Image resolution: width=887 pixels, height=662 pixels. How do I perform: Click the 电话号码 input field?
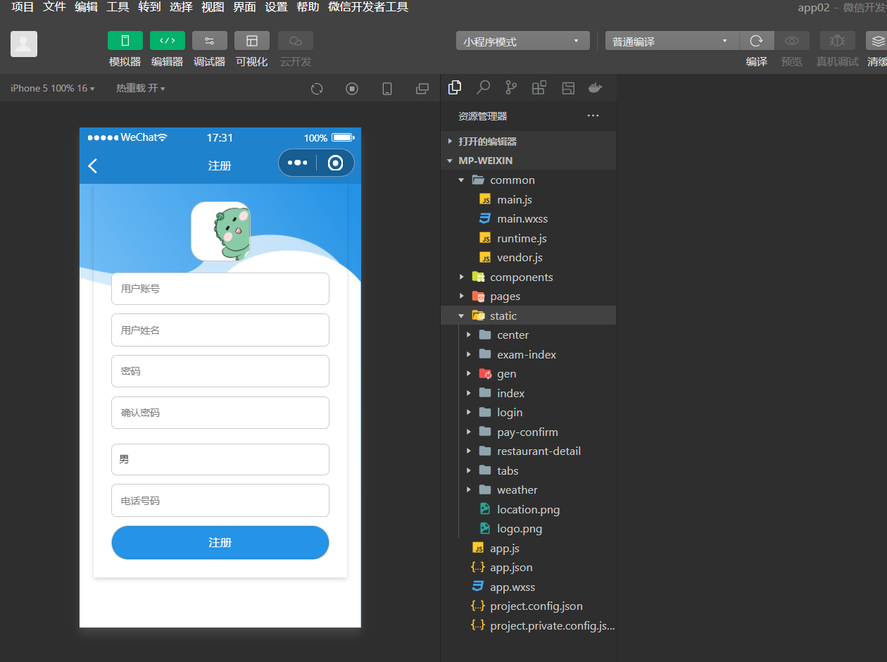pyautogui.click(x=220, y=501)
